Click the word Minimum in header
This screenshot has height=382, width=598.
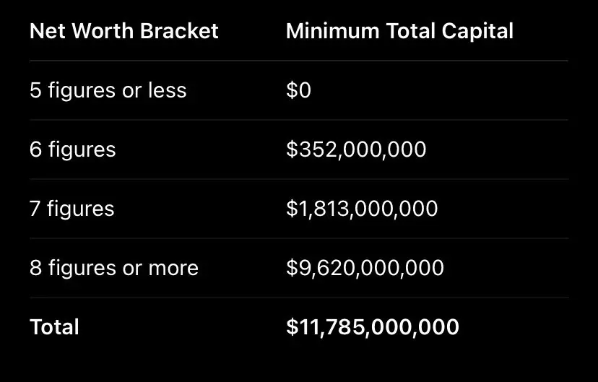coord(332,31)
